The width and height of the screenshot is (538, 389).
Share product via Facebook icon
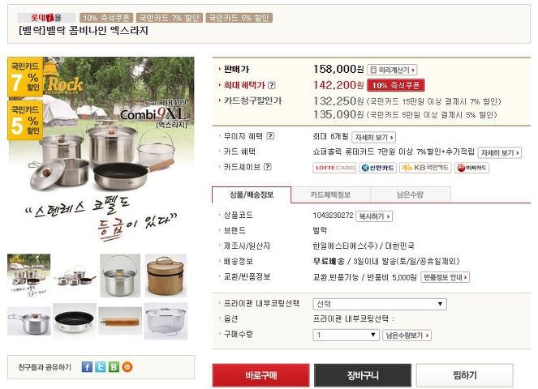click(x=87, y=367)
